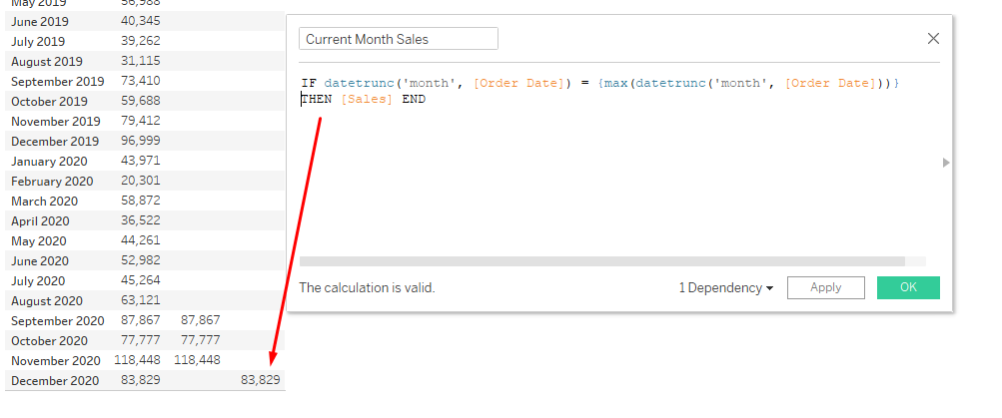Click the 83,829 current month sales value
Image resolution: width=1002 pixels, height=418 pixels.
point(261,380)
